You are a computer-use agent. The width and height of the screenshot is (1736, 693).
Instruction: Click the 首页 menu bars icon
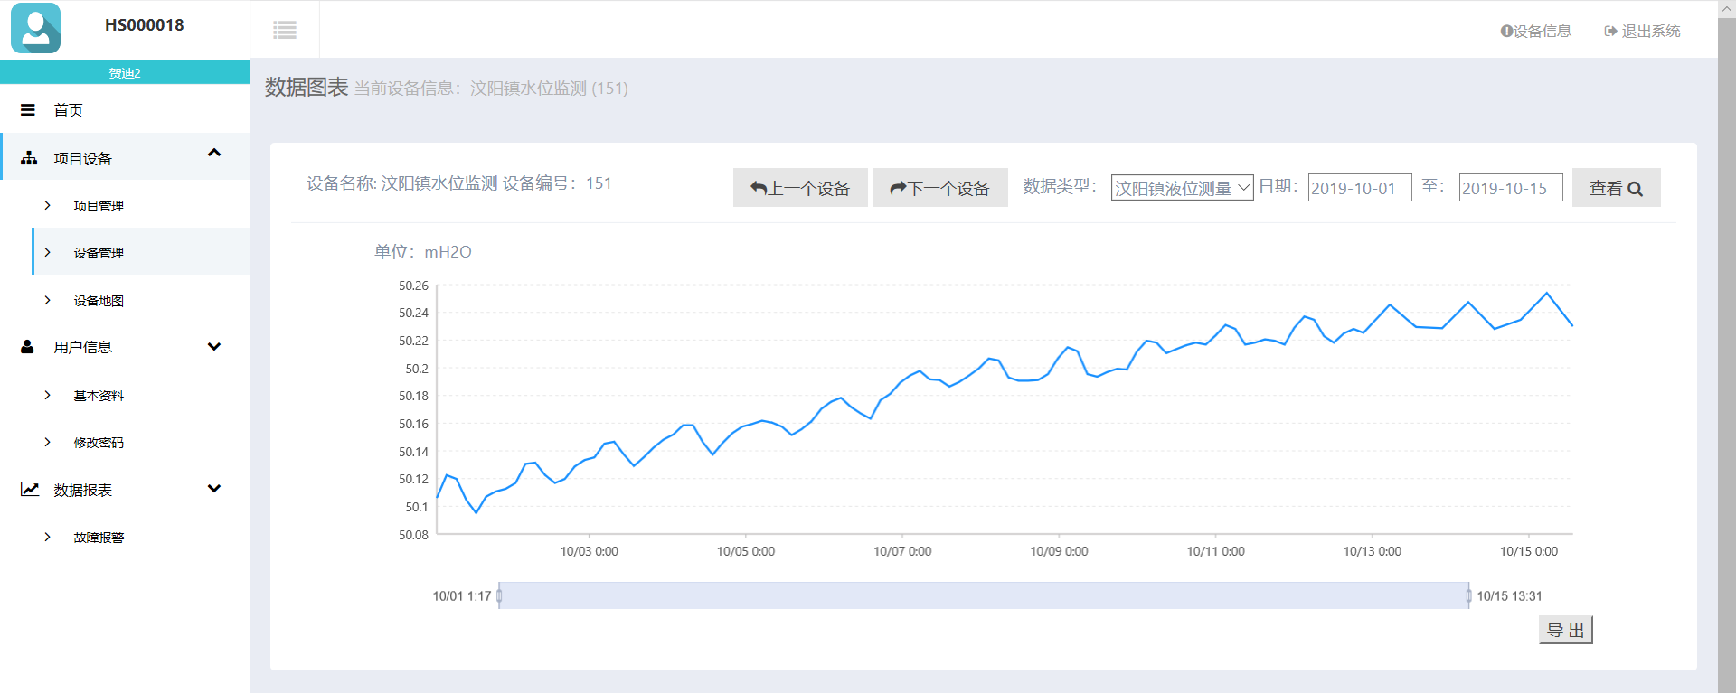(x=28, y=110)
